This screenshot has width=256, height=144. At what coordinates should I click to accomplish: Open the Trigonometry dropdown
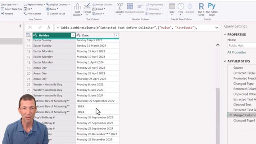(155, 4)
